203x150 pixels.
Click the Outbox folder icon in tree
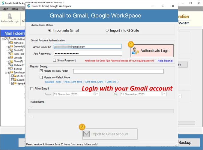12,65
